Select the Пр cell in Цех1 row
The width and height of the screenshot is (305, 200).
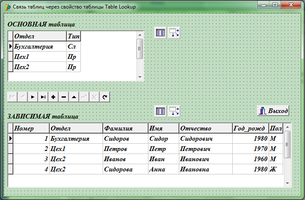(74, 57)
